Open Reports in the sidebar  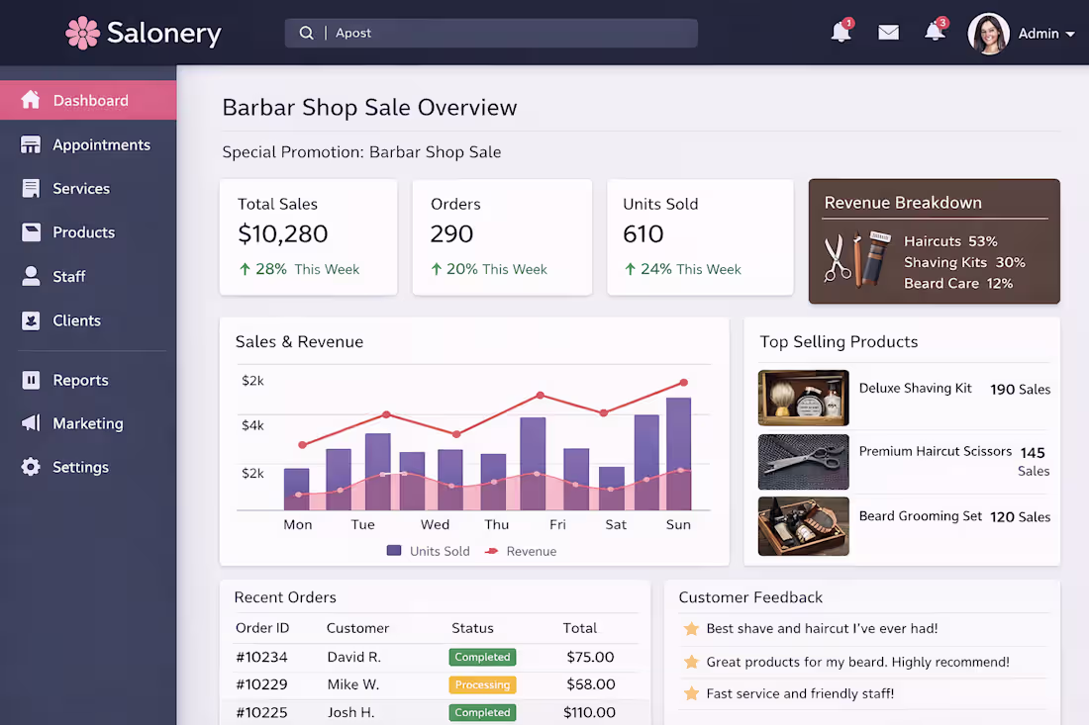tap(88, 380)
